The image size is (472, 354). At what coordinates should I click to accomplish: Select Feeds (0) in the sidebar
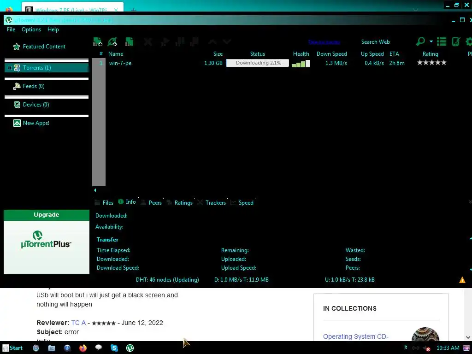pos(33,86)
